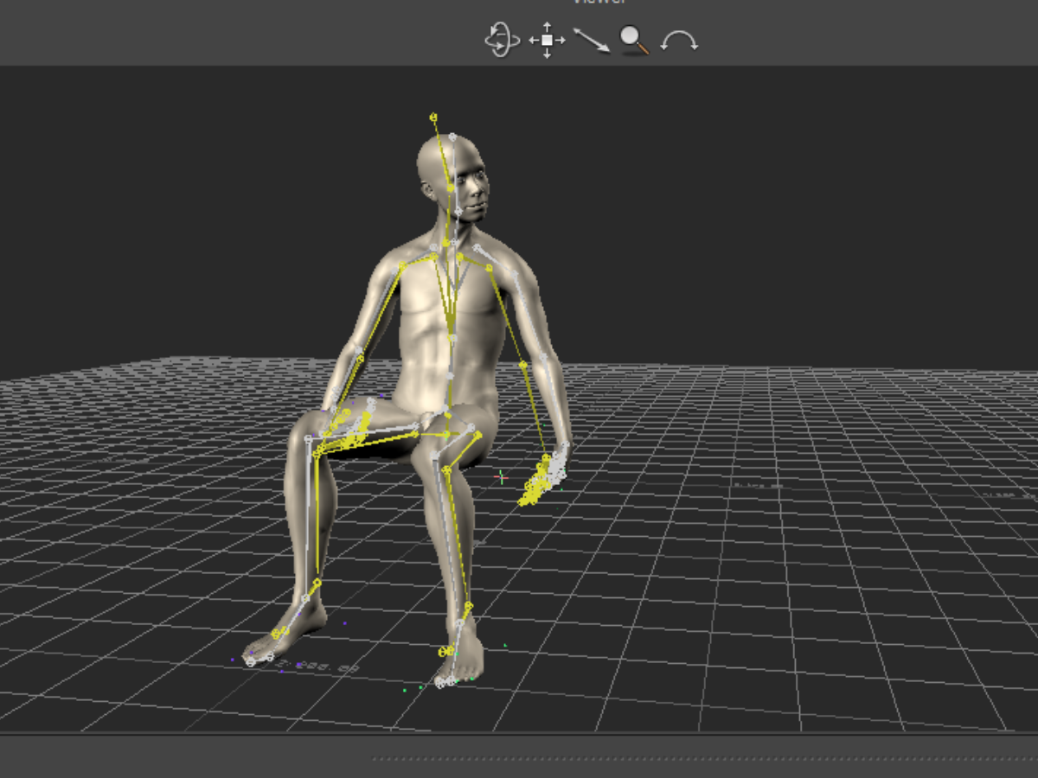Select the diagonal double-arrow dolly tool

click(592, 40)
